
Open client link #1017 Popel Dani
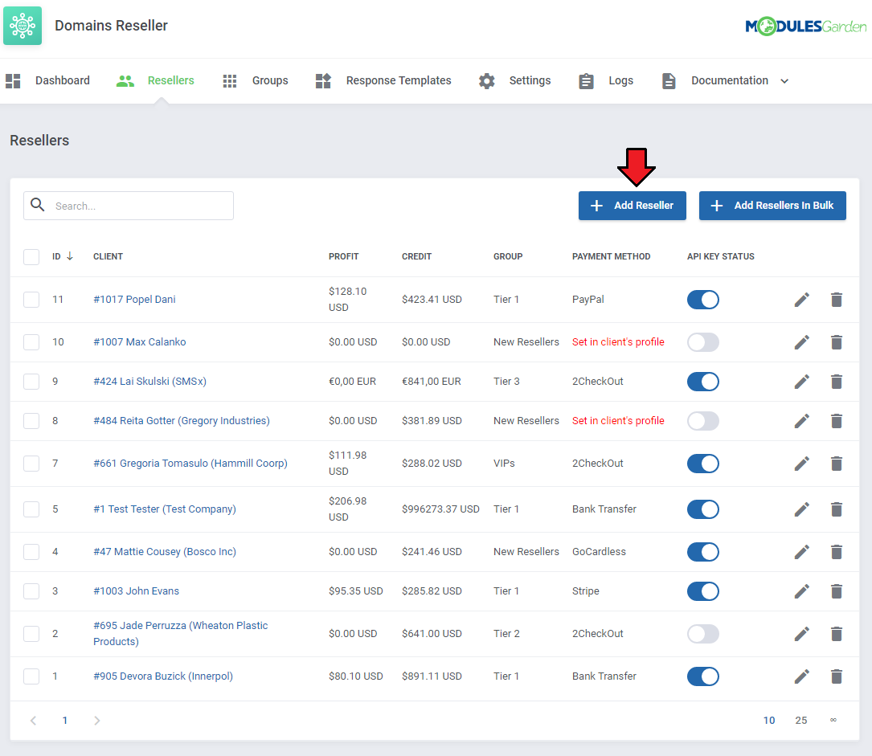coord(134,300)
